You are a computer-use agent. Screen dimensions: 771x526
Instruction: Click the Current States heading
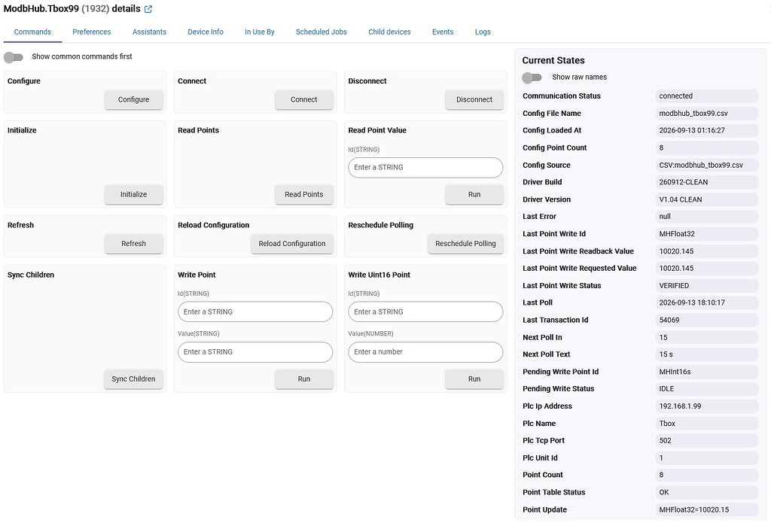click(553, 60)
